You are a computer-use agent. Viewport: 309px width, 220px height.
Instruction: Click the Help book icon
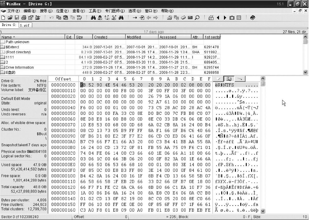253,18
